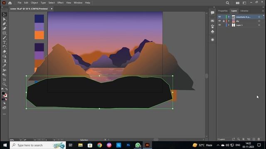Click the mountains layer thumbnail
The image size is (266, 149).
234,17
